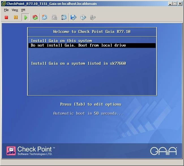Click the Automatic boot countdown text
The width and height of the screenshot is (184, 166).
pyautogui.click(x=88, y=113)
